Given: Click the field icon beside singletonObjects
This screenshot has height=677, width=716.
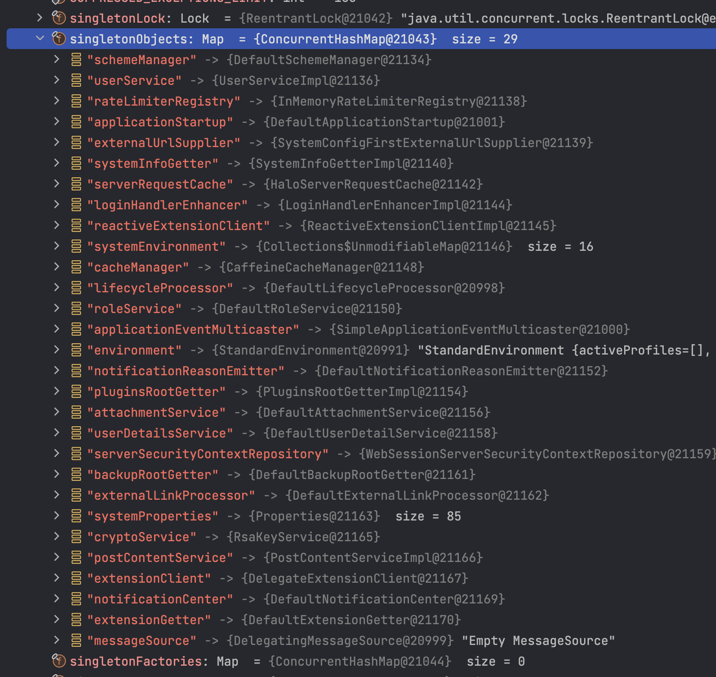Looking at the screenshot, I should (58, 39).
